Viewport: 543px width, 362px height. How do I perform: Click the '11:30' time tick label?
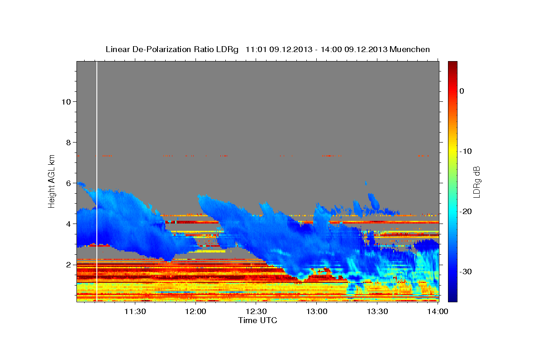click(135, 311)
